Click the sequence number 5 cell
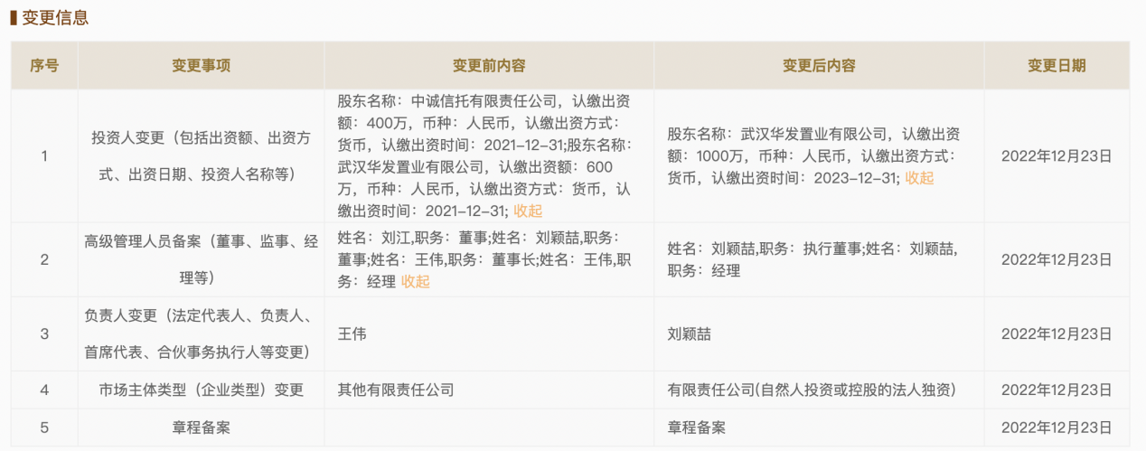Image resolution: width=1146 pixels, height=451 pixels. tap(44, 427)
